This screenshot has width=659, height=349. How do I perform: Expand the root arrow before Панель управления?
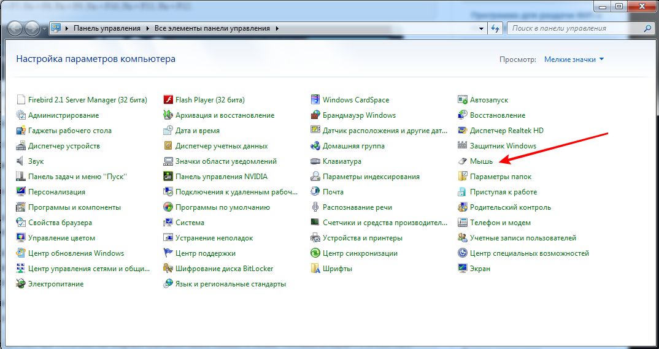pyautogui.click(x=67, y=29)
